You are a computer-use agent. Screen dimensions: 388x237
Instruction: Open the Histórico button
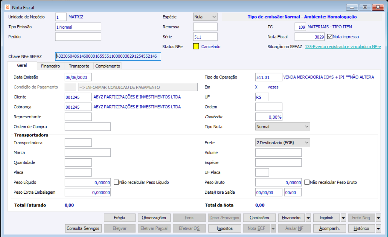[x=362, y=228]
